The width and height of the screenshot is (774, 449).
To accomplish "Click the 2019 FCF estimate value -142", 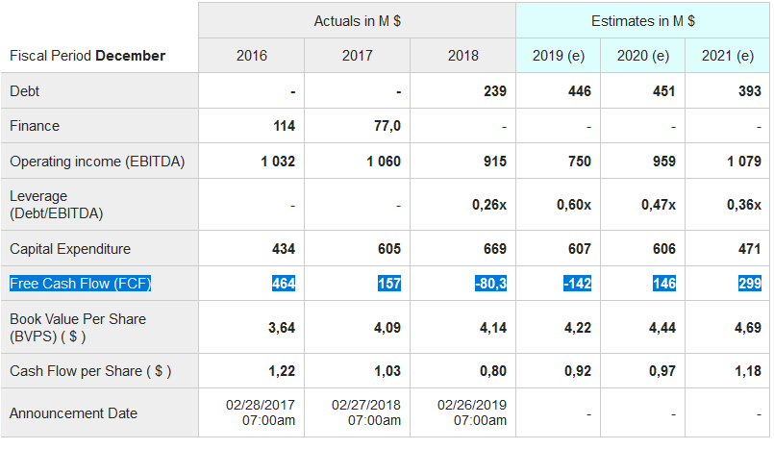I will [x=578, y=284].
